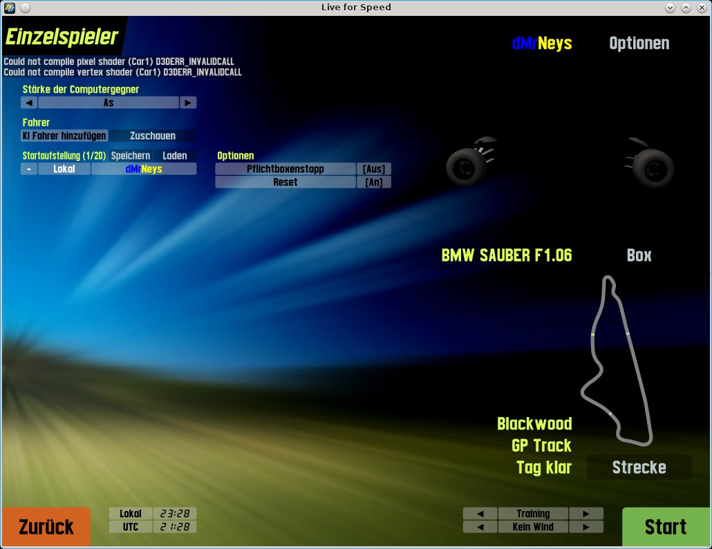Image resolution: width=712 pixels, height=549 pixels.
Task: Remove the driver using the minus button
Action: pos(29,168)
